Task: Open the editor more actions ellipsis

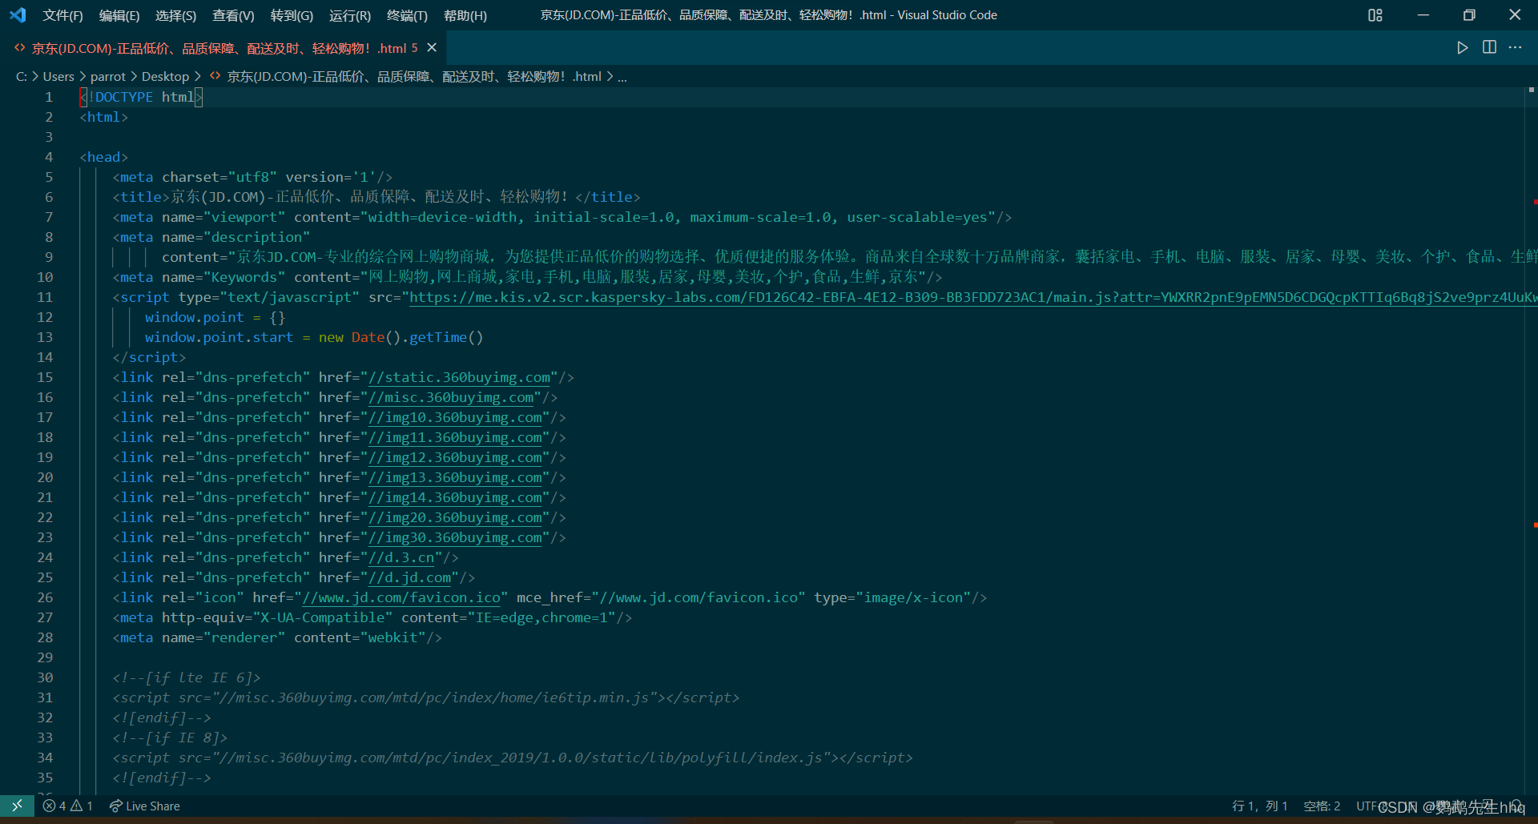Action: (1515, 48)
